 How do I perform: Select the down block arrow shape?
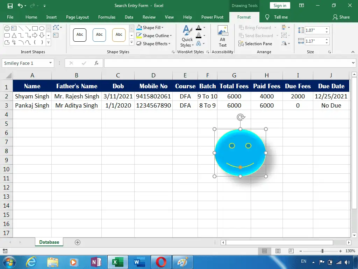pos(42,35)
